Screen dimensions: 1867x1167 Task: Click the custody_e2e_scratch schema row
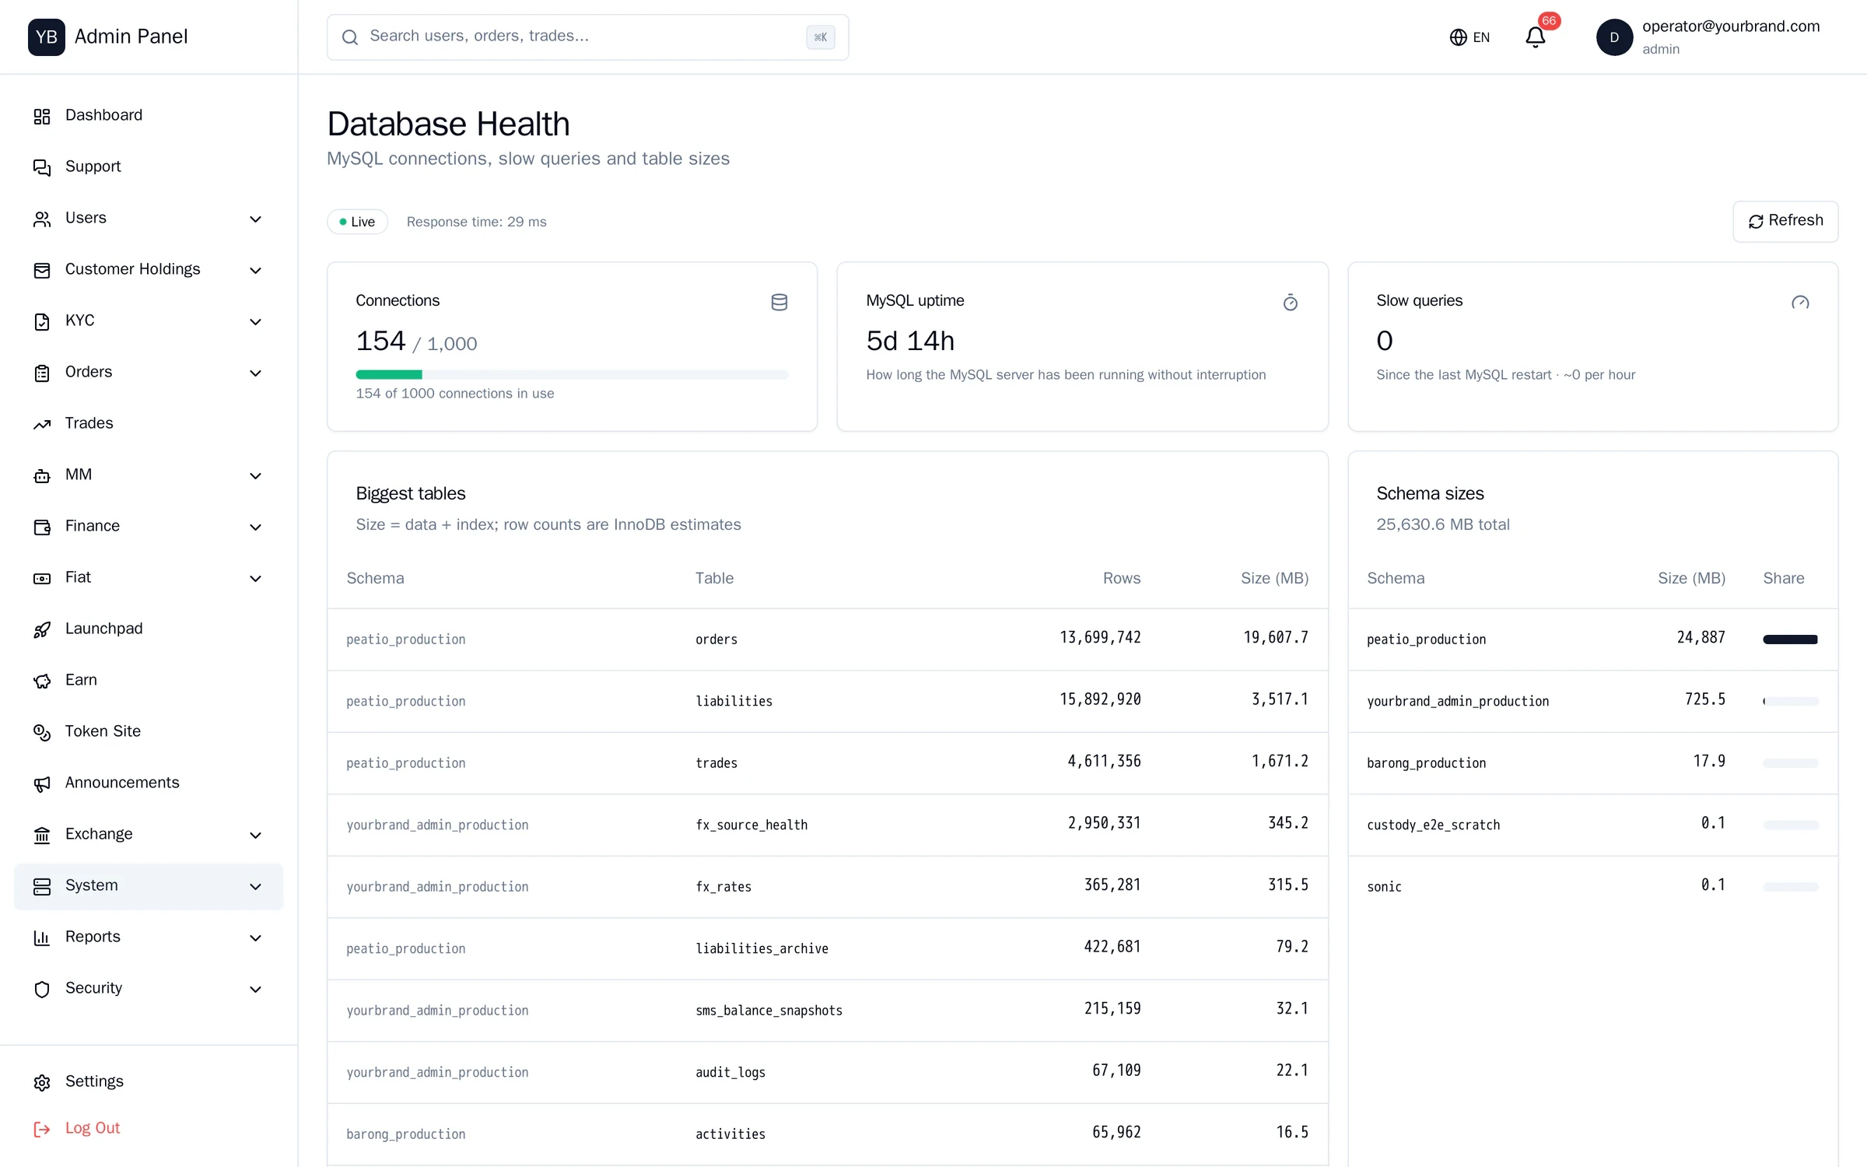[1592, 825]
